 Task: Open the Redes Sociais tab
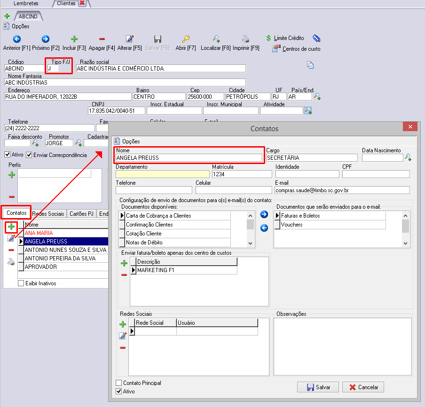coord(48,214)
